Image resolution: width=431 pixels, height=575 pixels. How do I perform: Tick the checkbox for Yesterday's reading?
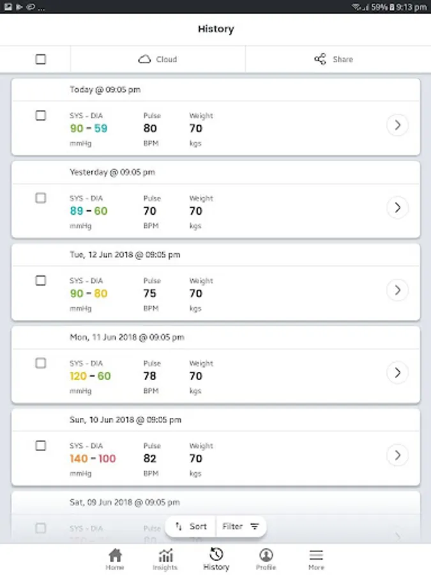coord(41,198)
